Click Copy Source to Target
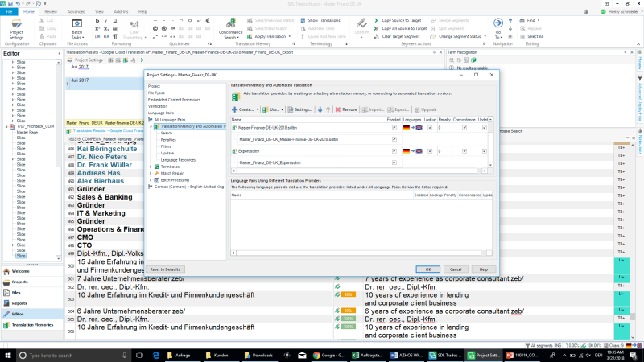 398,20
